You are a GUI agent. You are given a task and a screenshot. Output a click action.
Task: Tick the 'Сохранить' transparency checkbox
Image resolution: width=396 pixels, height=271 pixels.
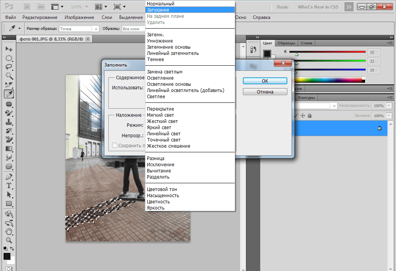pyautogui.click(x=115, y=146)
